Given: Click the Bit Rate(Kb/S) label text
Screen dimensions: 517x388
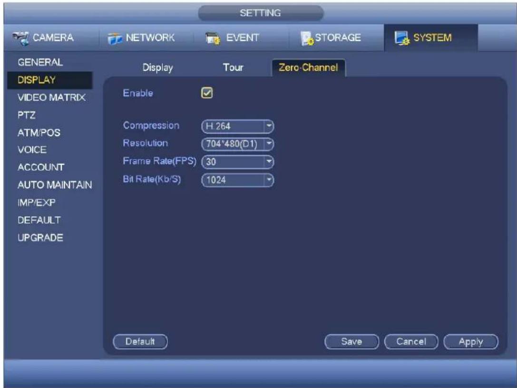Looking at the screenshot, I should 152,179.
